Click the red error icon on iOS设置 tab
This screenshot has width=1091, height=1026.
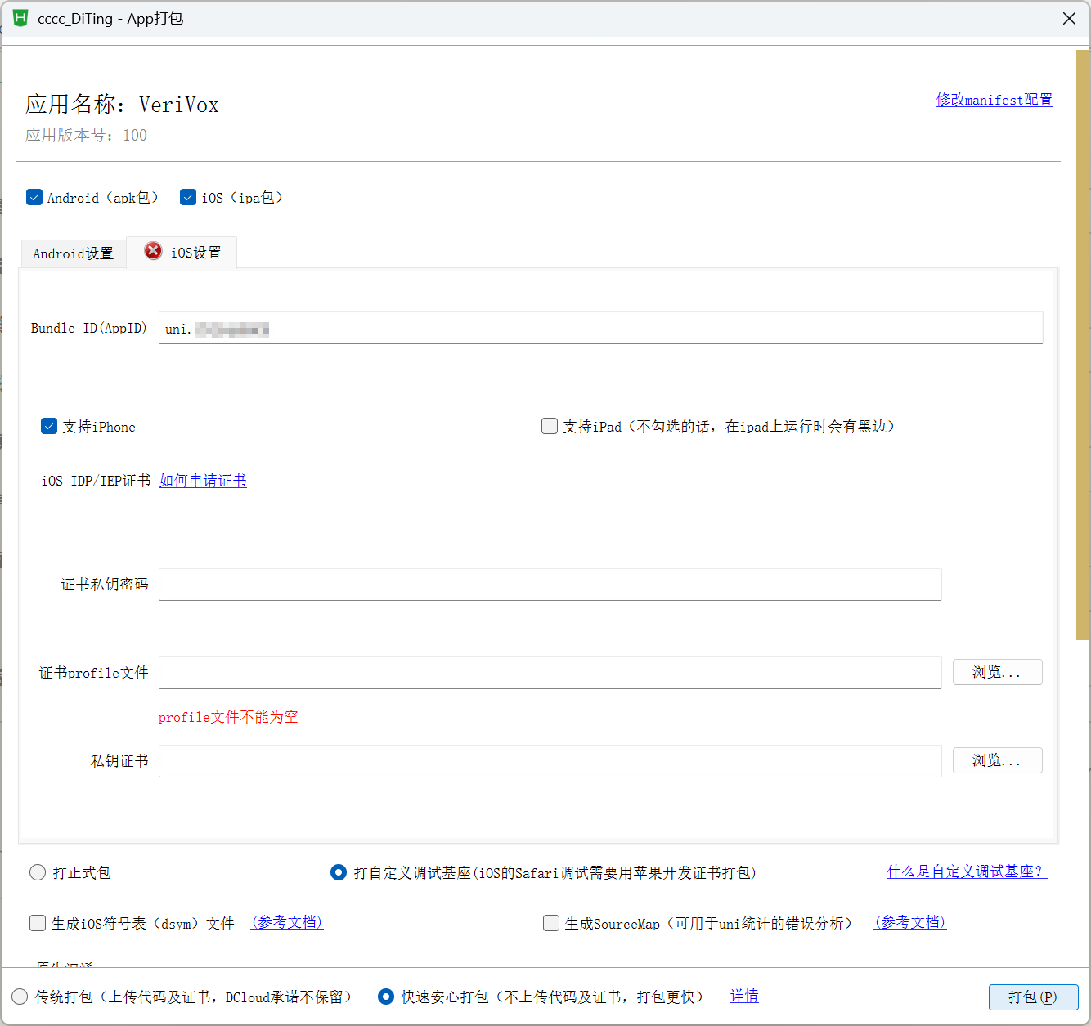click(x=153, y=251)
